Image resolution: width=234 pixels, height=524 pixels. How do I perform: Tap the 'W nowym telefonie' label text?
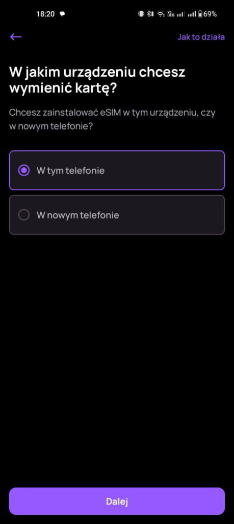[78, 215]
